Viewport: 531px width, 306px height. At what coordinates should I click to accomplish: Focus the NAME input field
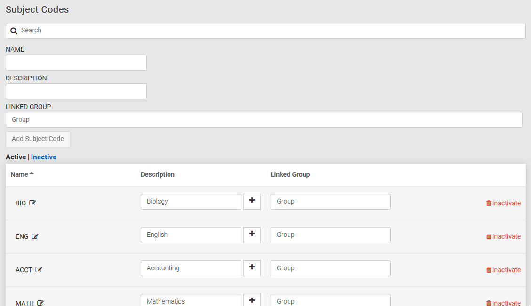coord(76,63)
